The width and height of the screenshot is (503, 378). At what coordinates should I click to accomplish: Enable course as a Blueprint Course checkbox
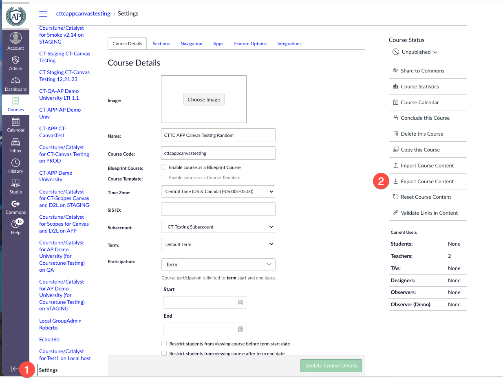pyautogui.click(x=164, y=167)
